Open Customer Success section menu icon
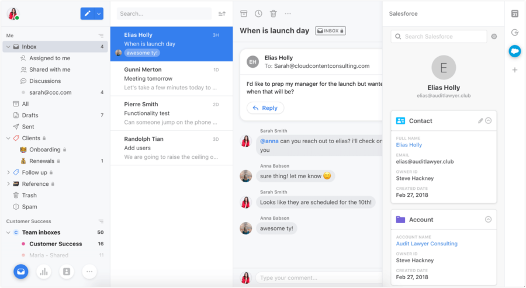The width and height of the screenshot is (526, 288). [101, 221]
